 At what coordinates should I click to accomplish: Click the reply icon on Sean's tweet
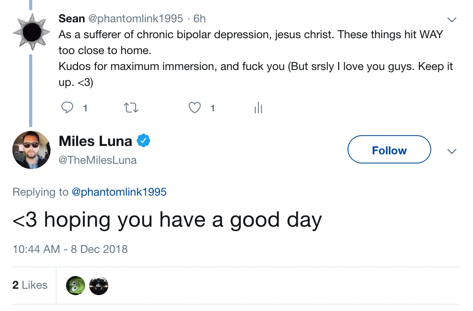[x=68, y=108]
